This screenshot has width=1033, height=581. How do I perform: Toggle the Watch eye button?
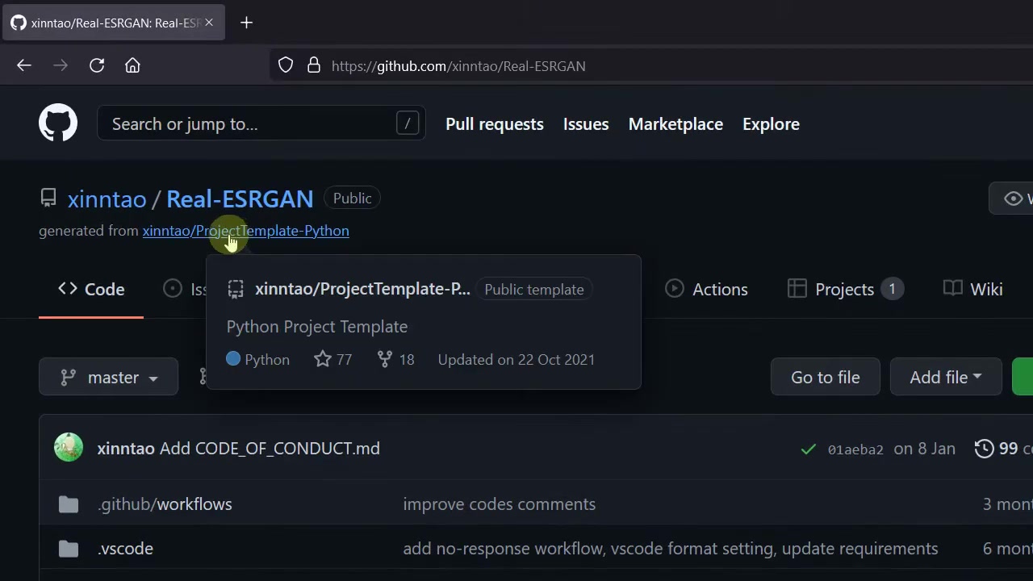(x=1014, y=199)
